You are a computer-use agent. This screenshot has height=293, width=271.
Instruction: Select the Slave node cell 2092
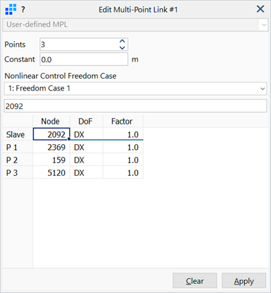[x=51, y=134]
